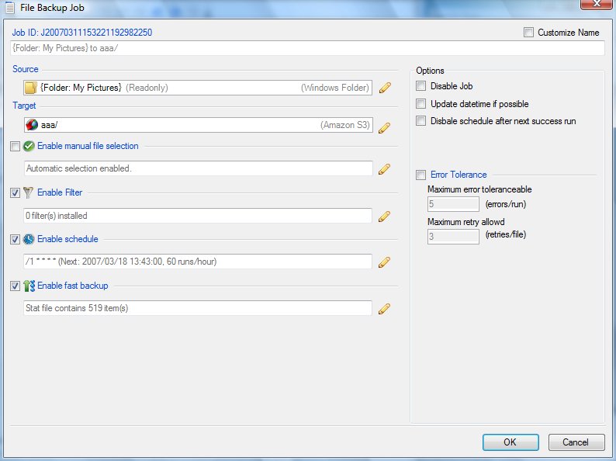Click the green checkmark manual selection icon

[x=29, y=146]
